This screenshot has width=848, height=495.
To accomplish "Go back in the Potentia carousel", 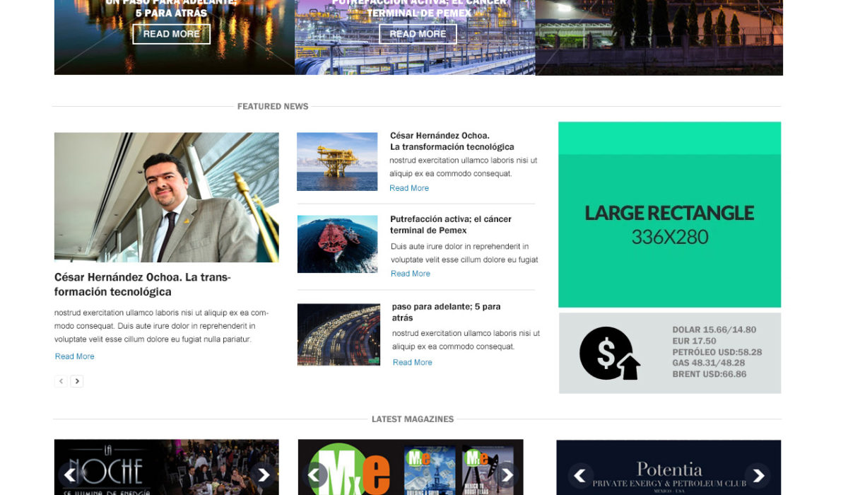I will [x=581, y=476].
